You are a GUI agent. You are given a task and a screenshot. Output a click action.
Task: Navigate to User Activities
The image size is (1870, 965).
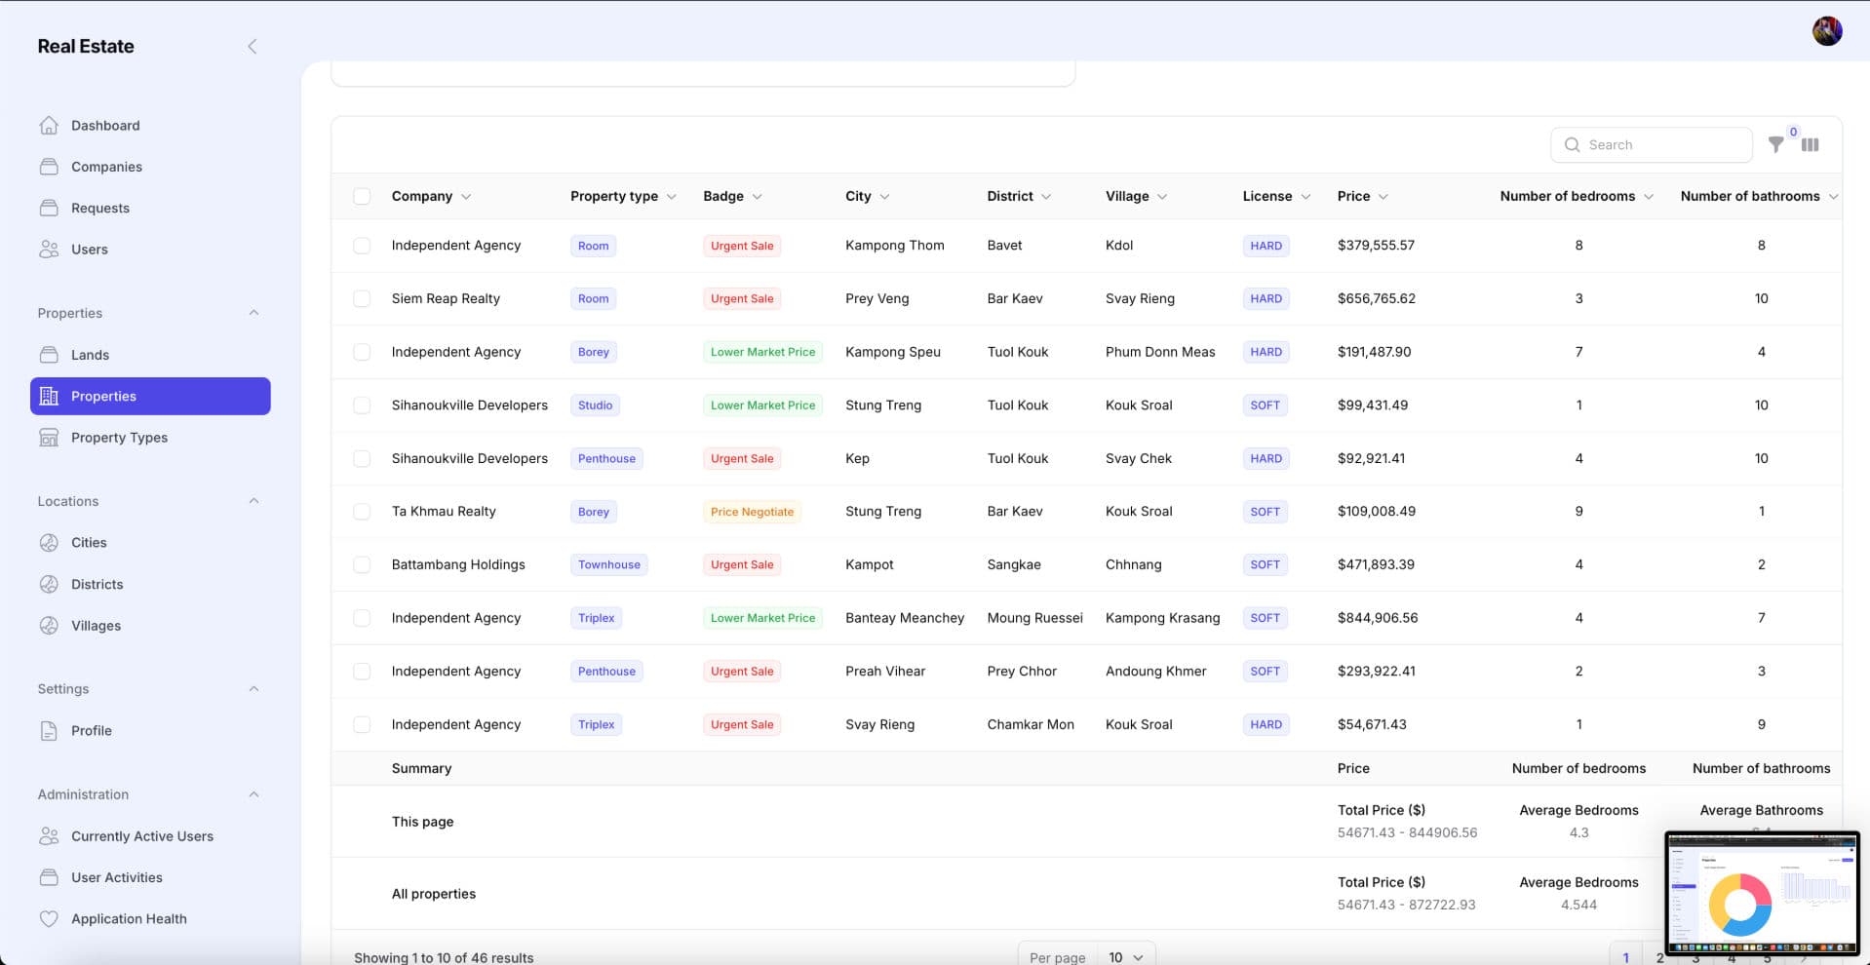tap(150, 877)
